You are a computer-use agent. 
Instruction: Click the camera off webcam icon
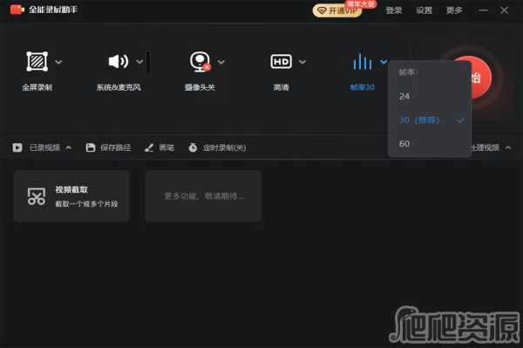(200, 61)
